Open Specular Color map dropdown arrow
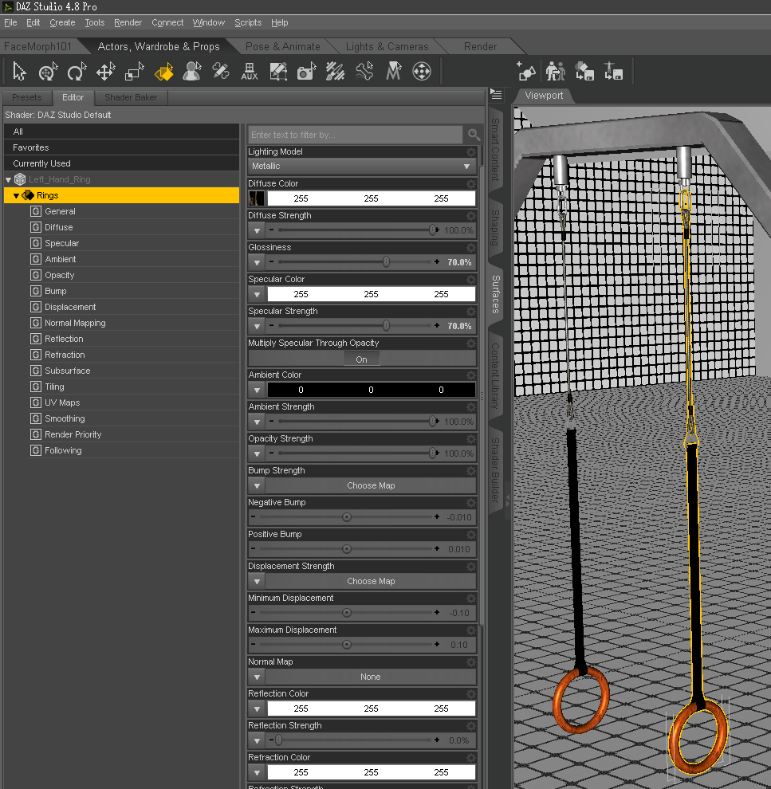Screen dimensions: 771x789 pos(258,294)
